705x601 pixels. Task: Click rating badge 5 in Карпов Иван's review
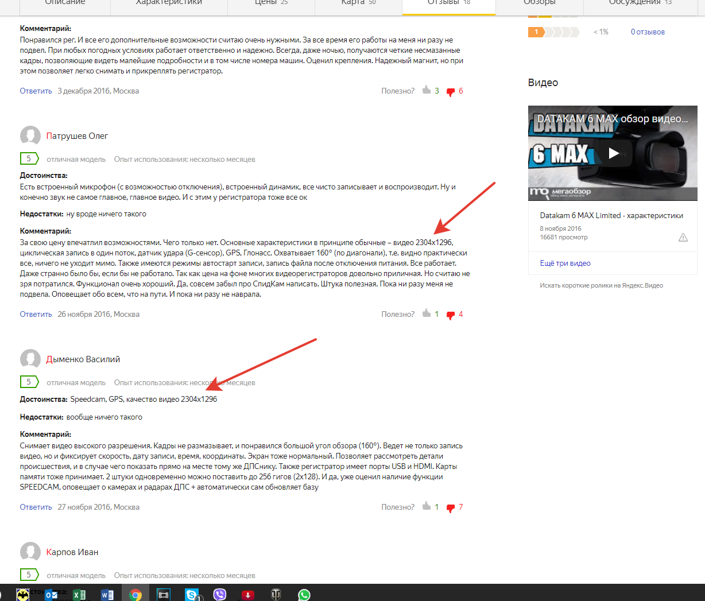29,575
